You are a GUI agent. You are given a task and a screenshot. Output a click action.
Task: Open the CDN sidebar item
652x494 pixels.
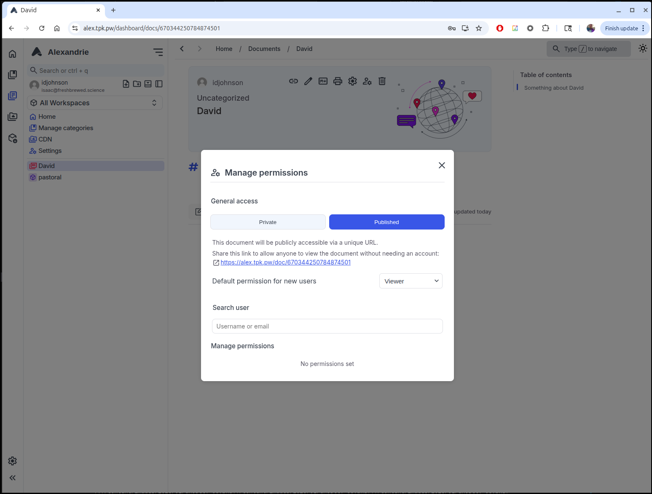45,139
